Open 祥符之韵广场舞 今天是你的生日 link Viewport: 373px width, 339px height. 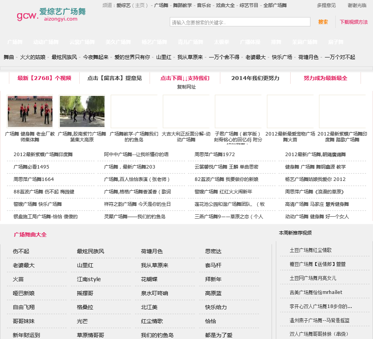click(137, 204)
